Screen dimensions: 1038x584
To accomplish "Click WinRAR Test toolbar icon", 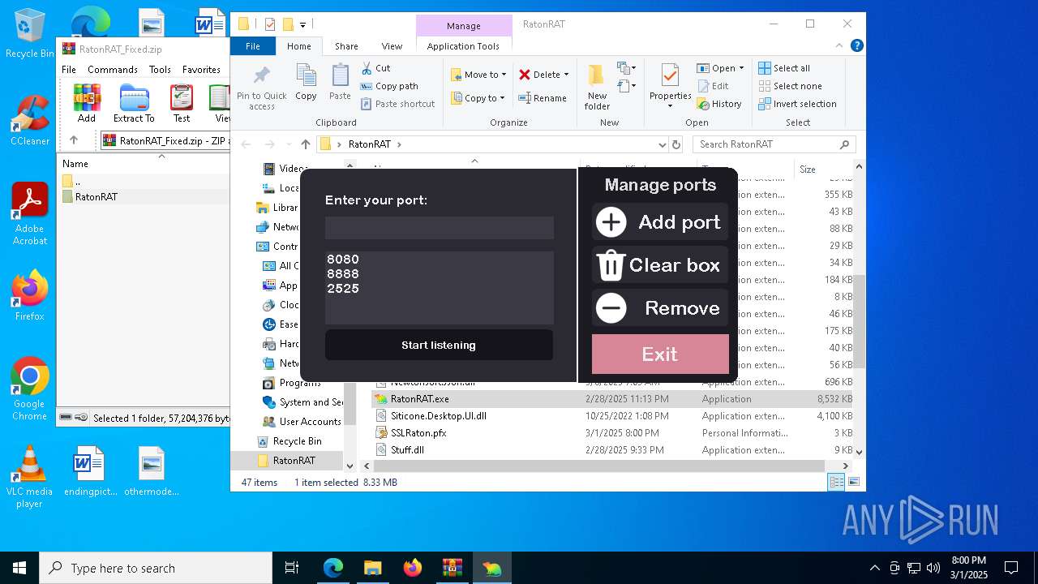I will tap(182, 103).
